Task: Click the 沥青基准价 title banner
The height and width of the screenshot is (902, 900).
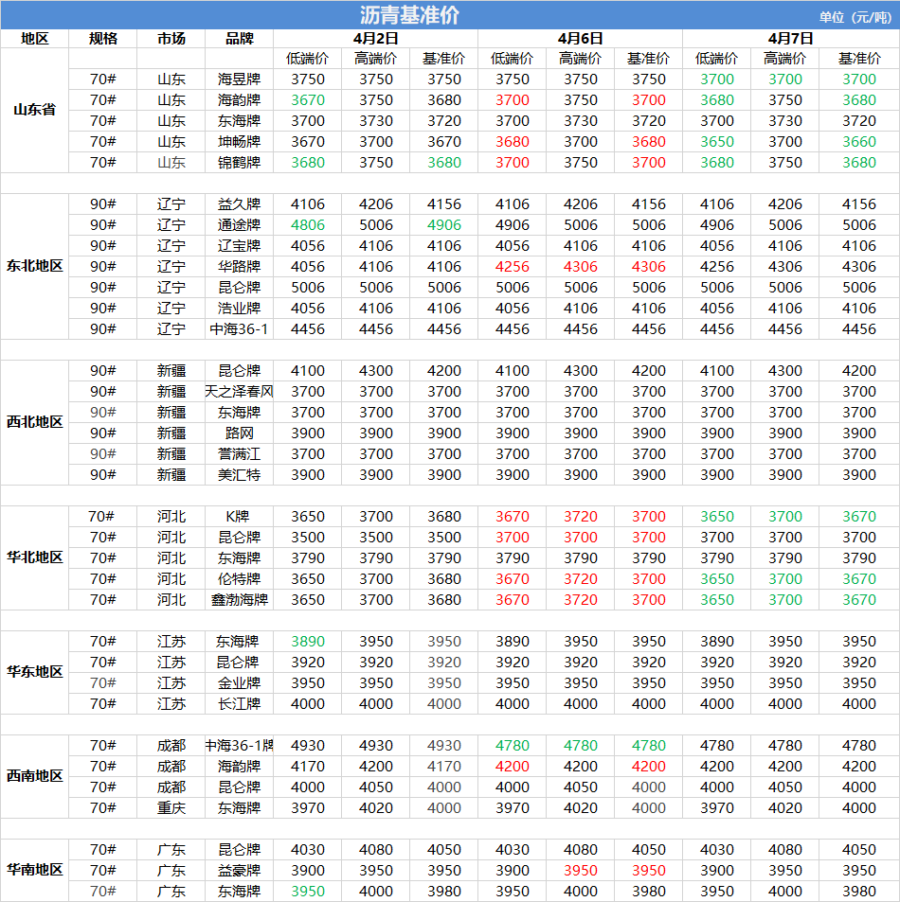Action: click(x=409, y=15)
